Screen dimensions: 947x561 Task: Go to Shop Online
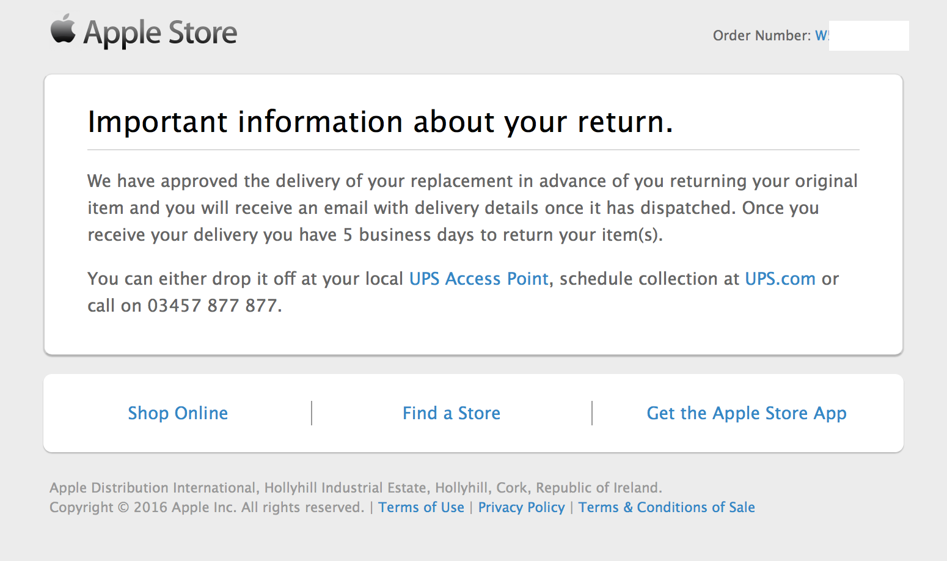click(178, 413)
